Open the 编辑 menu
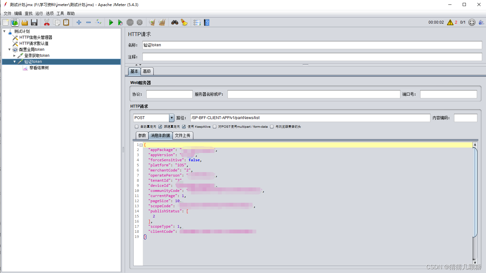Viewport: 486px width, 273px height. pos(18,13)
